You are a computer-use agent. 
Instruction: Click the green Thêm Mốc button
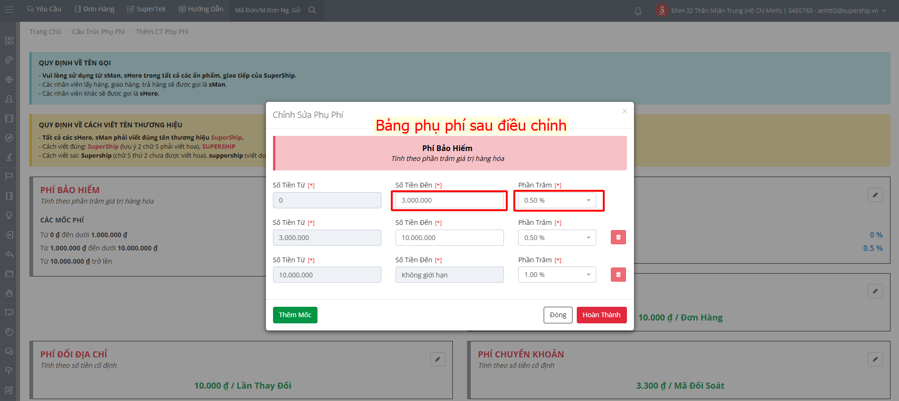[x=295, y=315]
